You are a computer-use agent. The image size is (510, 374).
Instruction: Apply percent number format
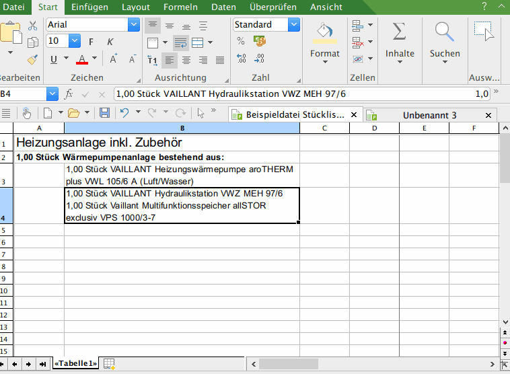click(x=241, y=41)
